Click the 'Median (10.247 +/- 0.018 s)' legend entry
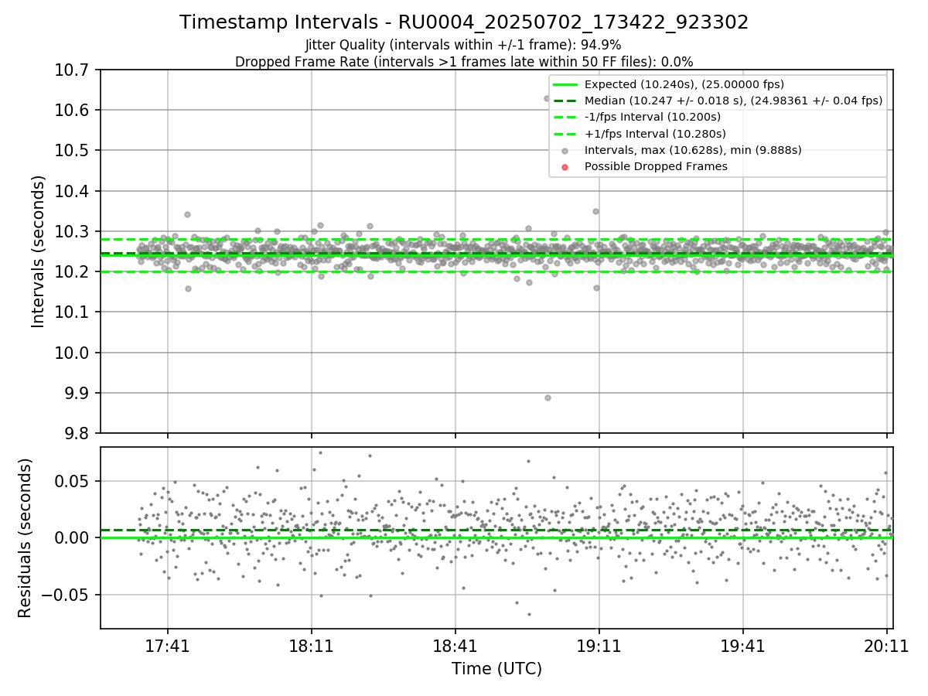Image resolution: width=928 pixels, height=696 pixels. 733,101
